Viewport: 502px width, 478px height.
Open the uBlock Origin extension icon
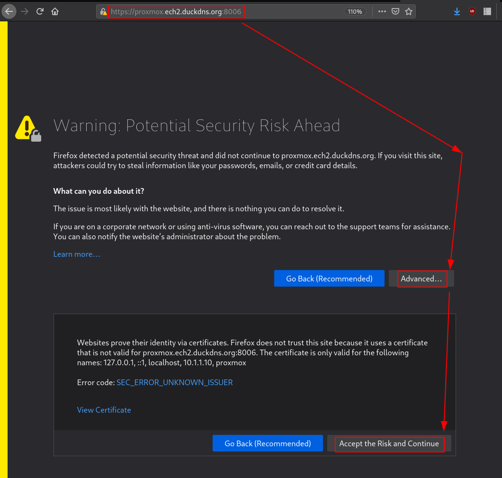pos(472,12)
